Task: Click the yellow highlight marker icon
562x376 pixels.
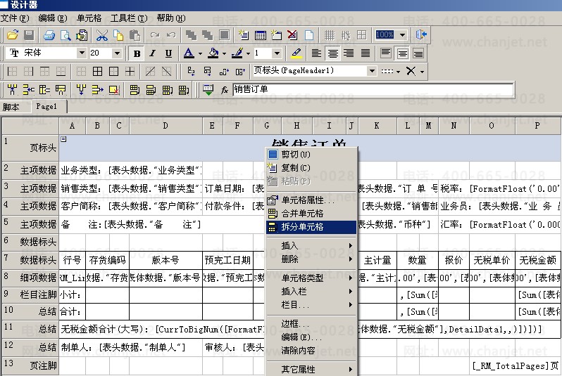Action: pyautogui.click(x=296, y=53)
